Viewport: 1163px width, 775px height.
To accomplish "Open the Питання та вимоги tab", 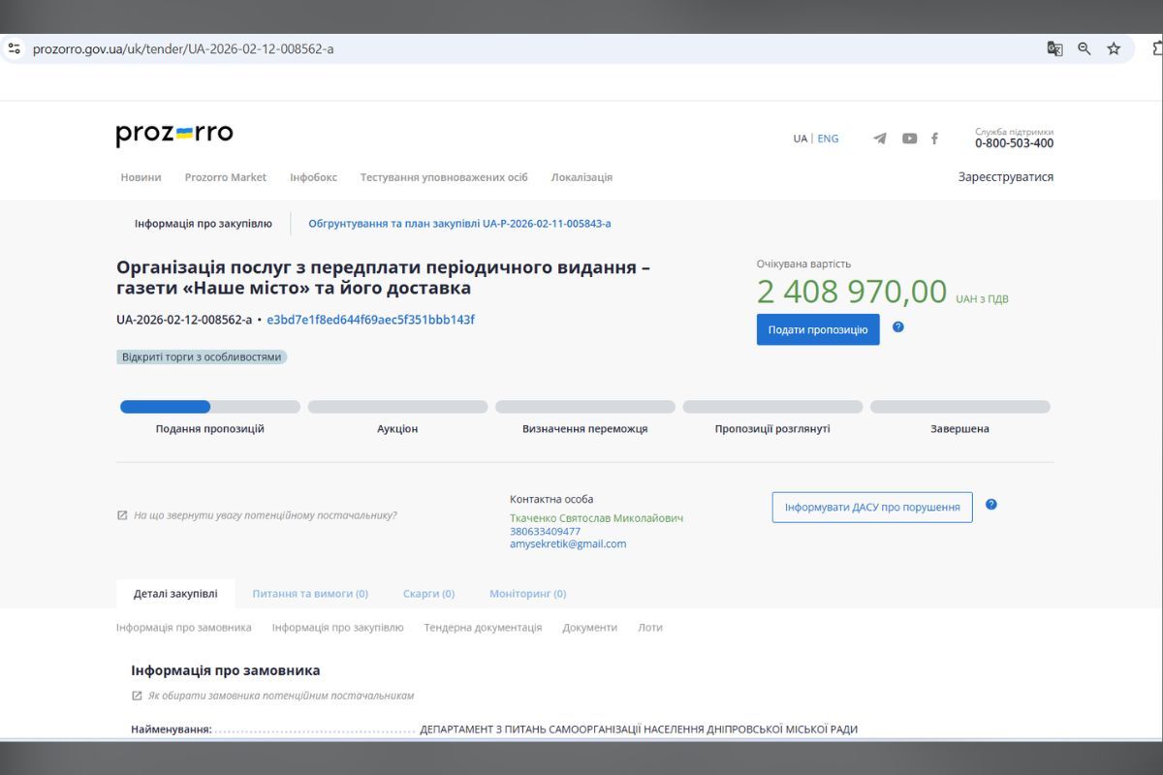I will (x=309, y=593).
